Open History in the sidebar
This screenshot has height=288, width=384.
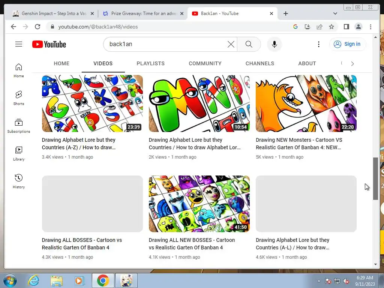point(19,181)
